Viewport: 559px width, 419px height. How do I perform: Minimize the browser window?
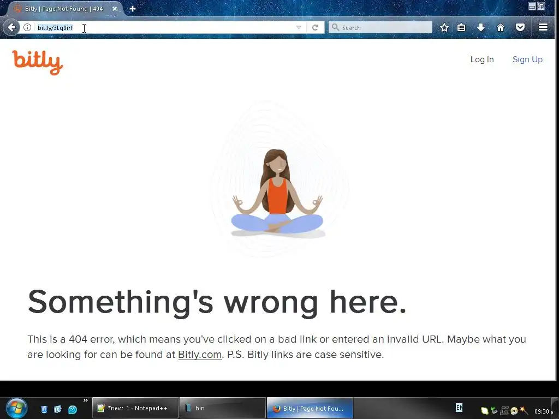click(x=532, y=6)
